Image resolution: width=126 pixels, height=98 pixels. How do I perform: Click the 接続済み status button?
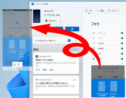click(51, 21)
